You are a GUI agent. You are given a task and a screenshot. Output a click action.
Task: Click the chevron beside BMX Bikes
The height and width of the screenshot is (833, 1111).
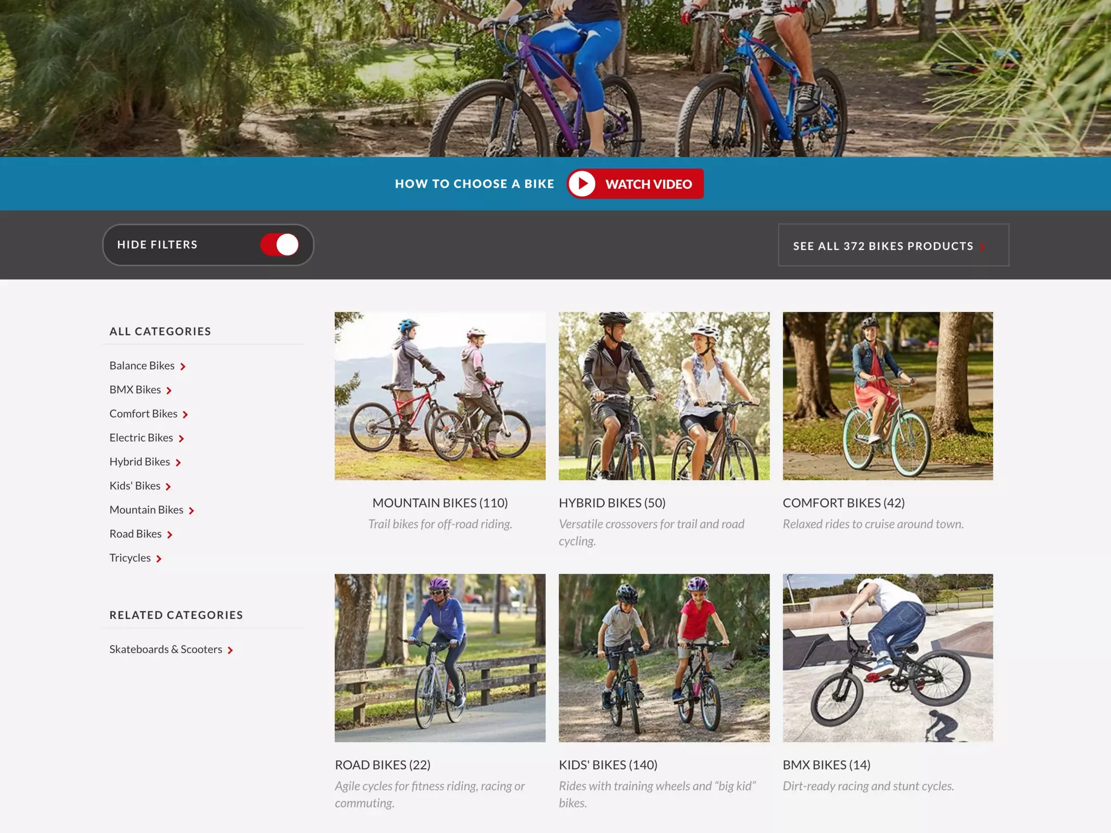pos(169,390)
